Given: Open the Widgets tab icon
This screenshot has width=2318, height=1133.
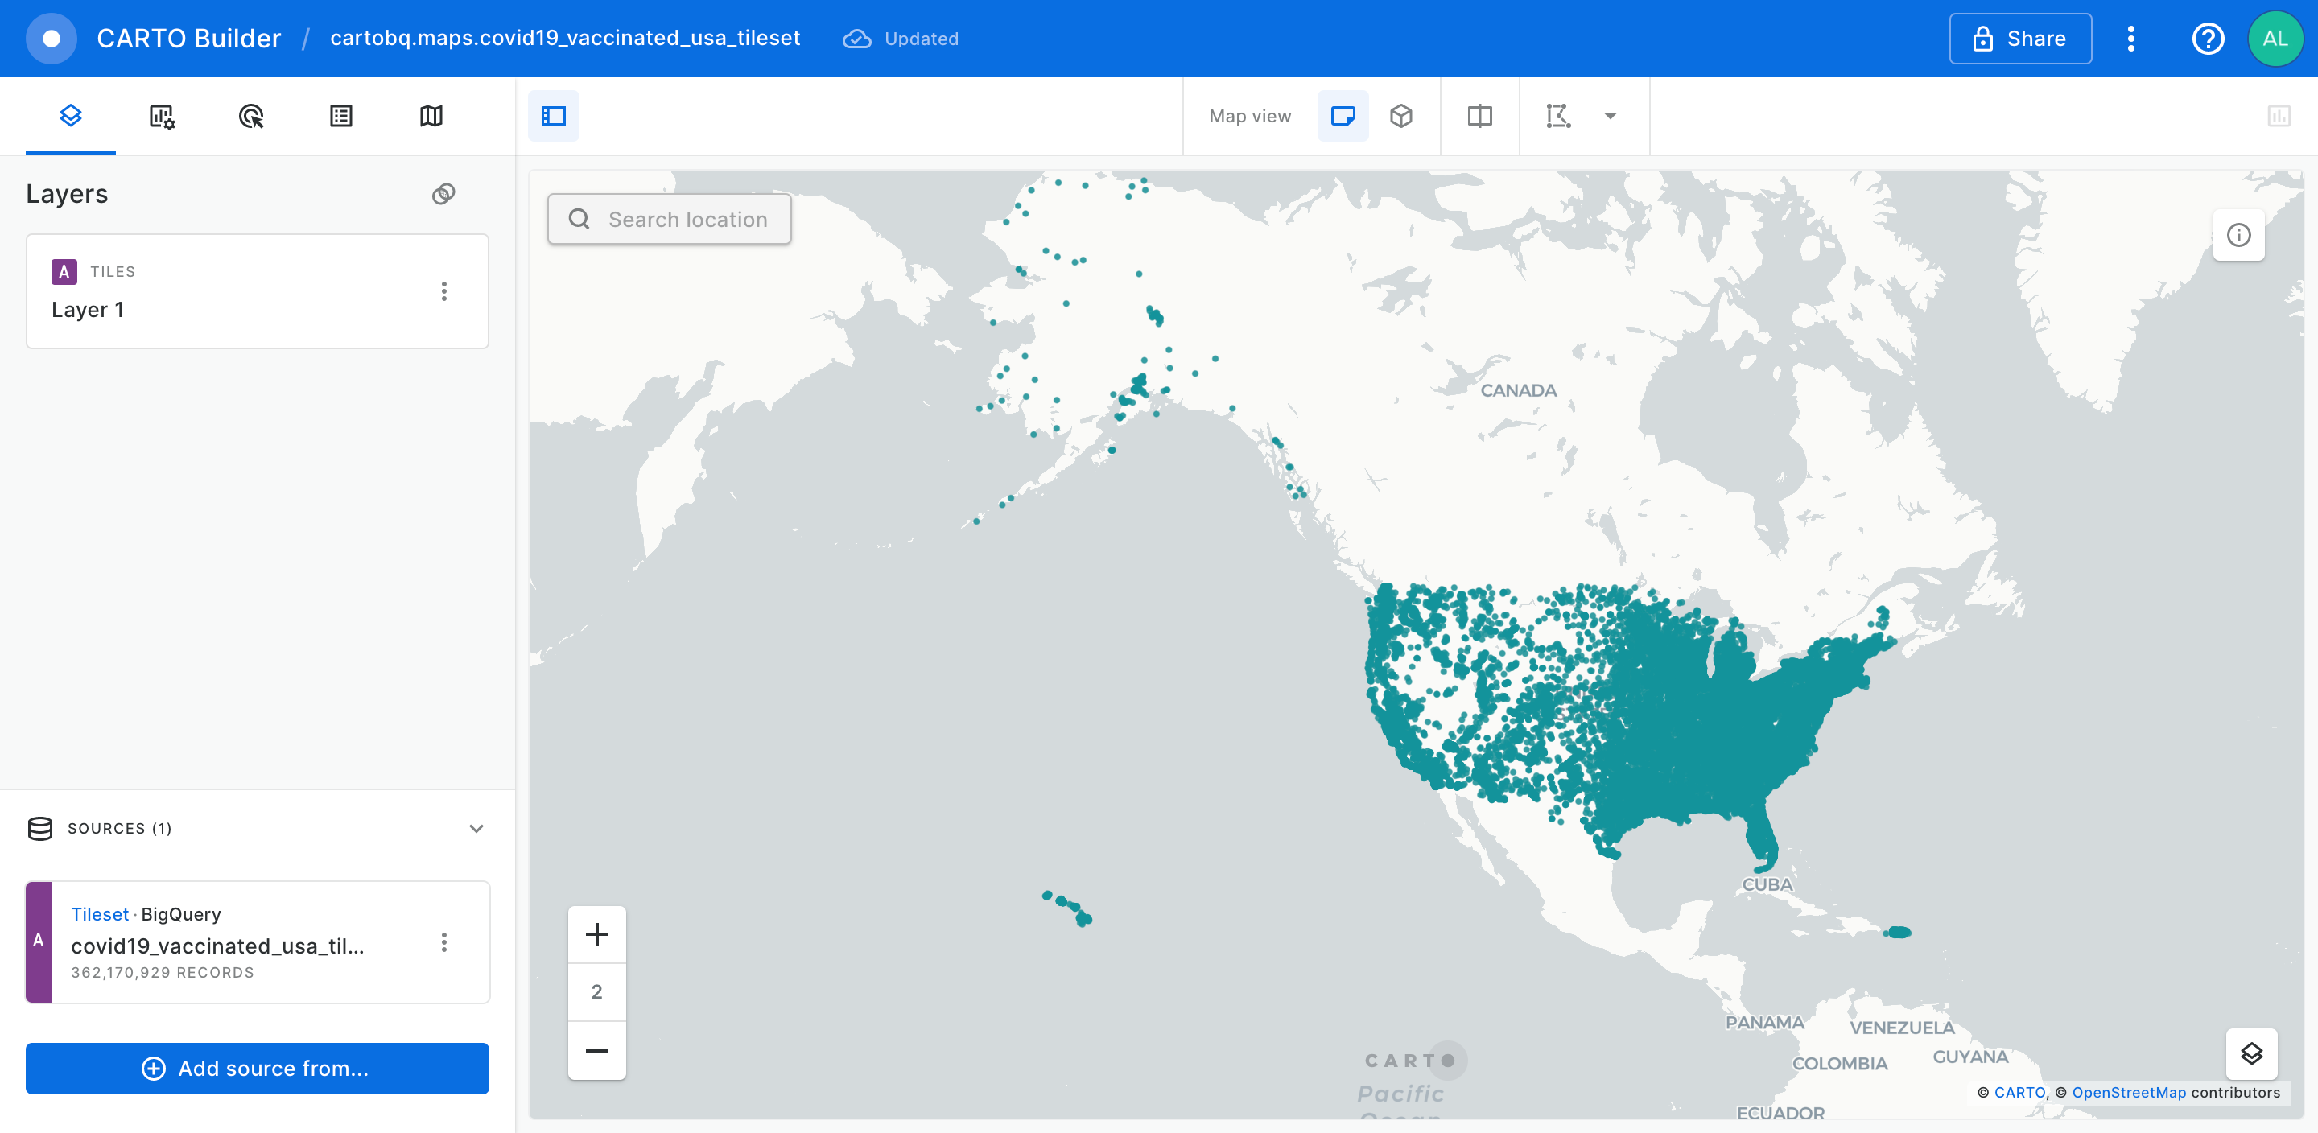Looking at the screenshot, I should click(161, 116).
